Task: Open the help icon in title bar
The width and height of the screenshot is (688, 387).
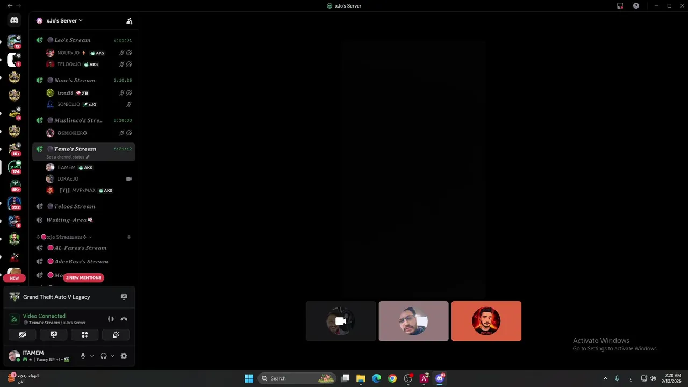Action: click(636, 6)
